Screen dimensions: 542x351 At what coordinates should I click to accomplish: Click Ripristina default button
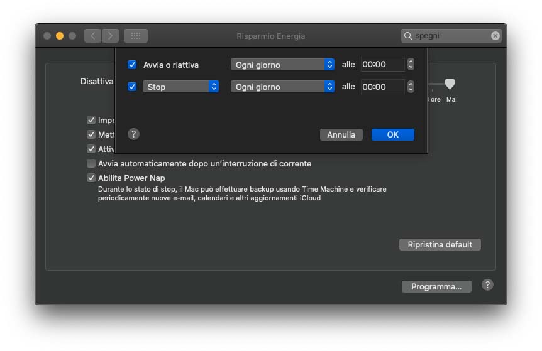(440, 244)
